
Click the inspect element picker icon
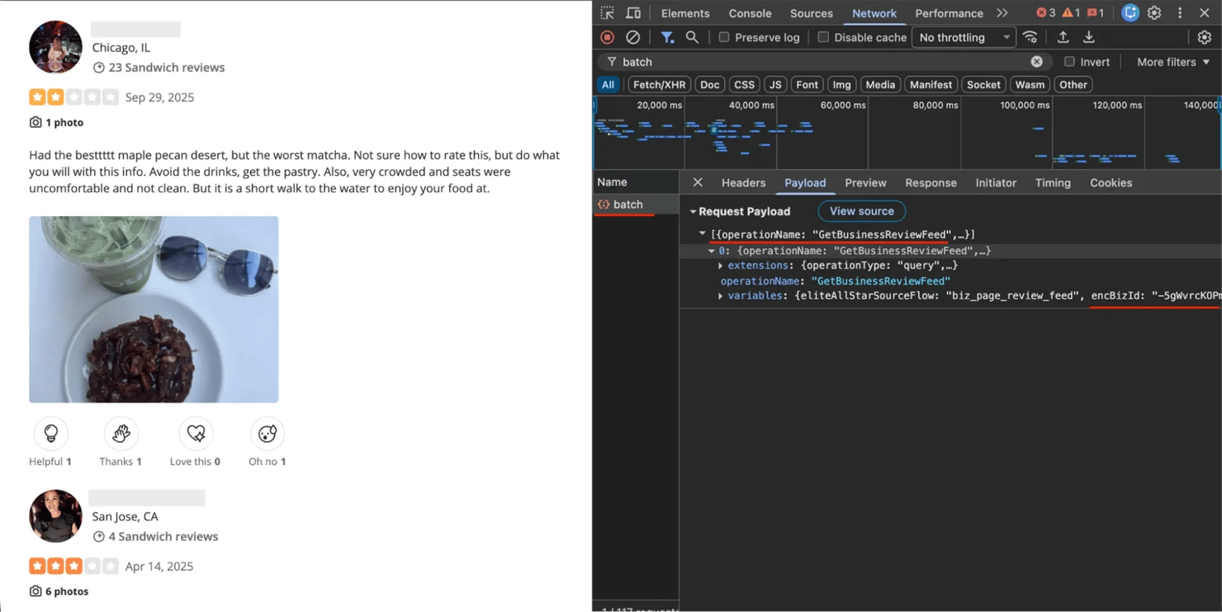pos(608,13)
